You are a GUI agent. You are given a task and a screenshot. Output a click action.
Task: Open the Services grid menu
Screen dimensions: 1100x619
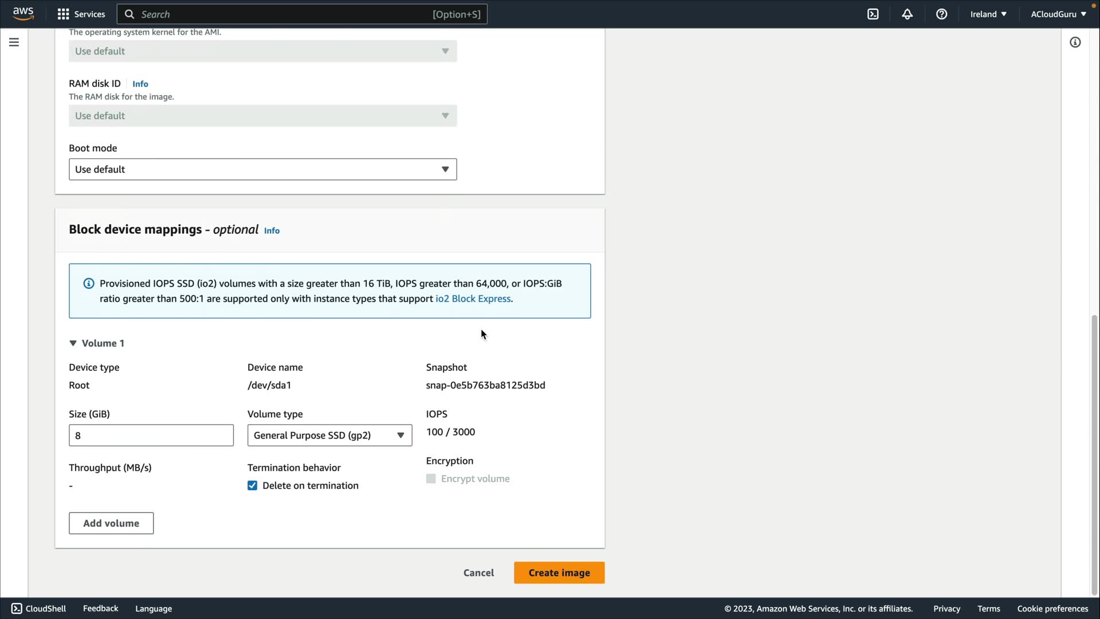pos(64,14)
